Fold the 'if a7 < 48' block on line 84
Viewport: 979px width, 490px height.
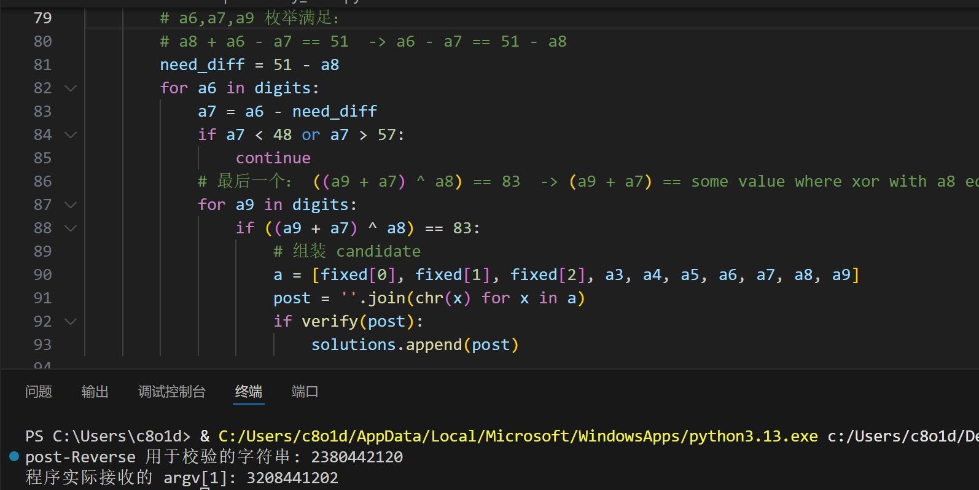tap(71, 135)
